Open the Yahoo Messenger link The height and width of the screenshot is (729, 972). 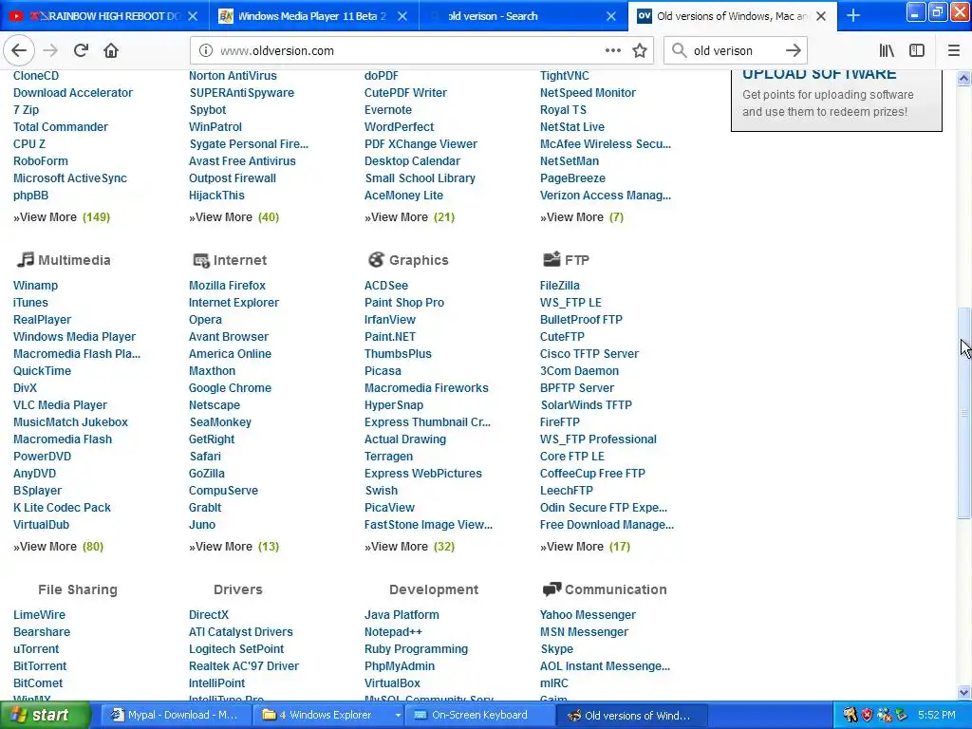588,615
